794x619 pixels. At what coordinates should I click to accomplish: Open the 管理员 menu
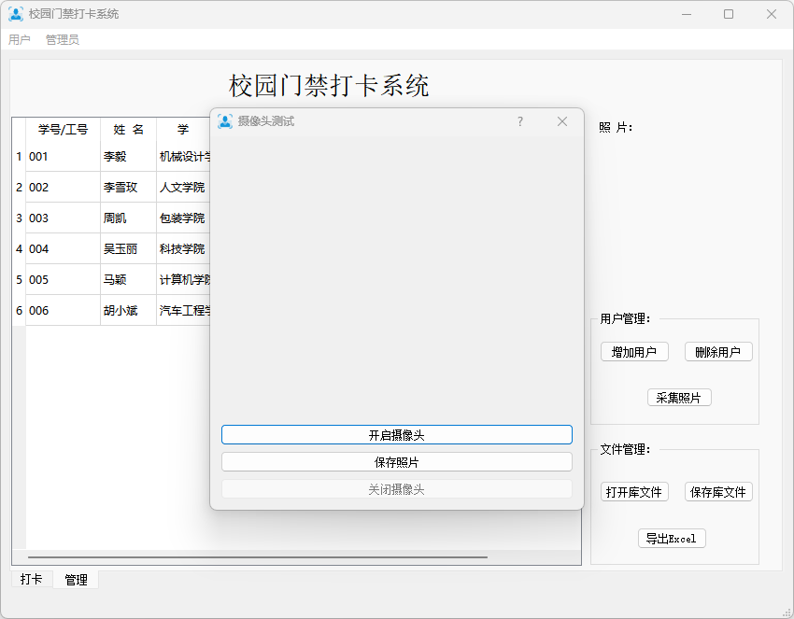click(x=63, y=40)
